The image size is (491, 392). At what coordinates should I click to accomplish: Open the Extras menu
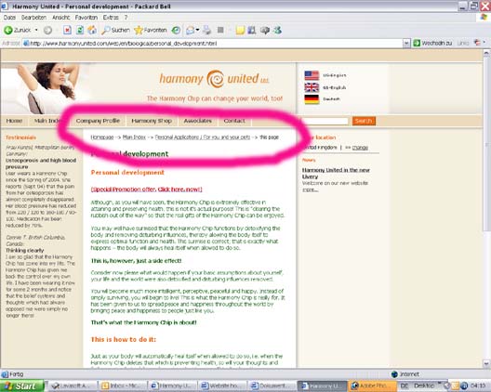111,18
